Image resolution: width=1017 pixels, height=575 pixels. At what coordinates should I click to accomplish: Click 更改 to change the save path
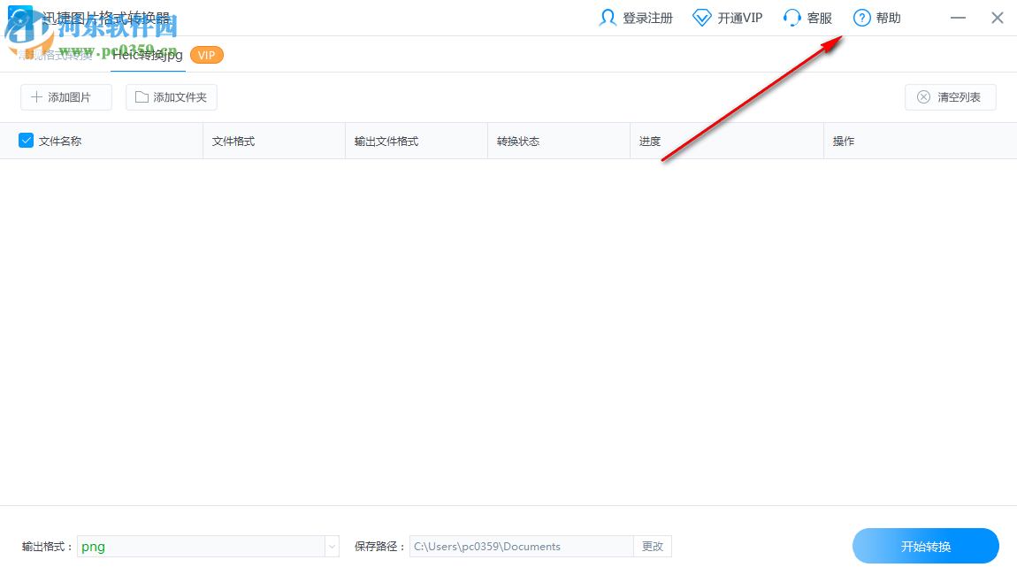point(652,546)
